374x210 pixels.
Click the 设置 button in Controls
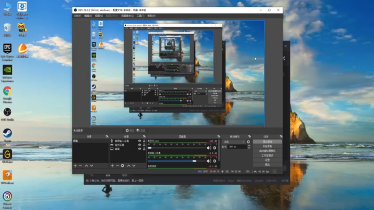tap(267, 160)
